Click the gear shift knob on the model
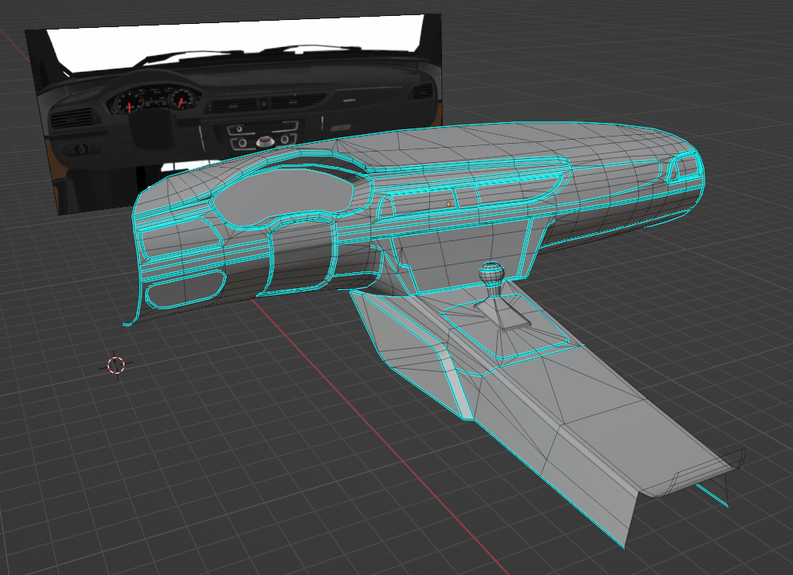This screenshot has width=793, height=575. pos(491,273)
